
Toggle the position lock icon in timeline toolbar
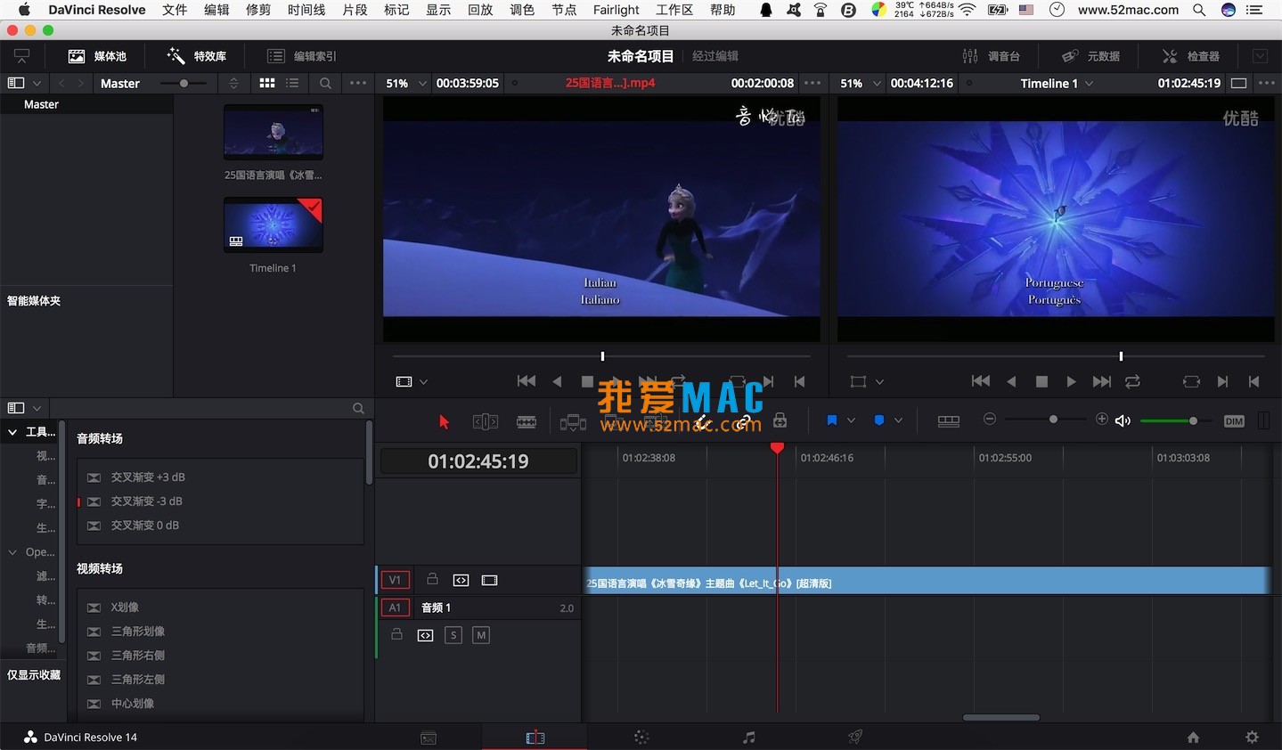click(x=780, y=420)
